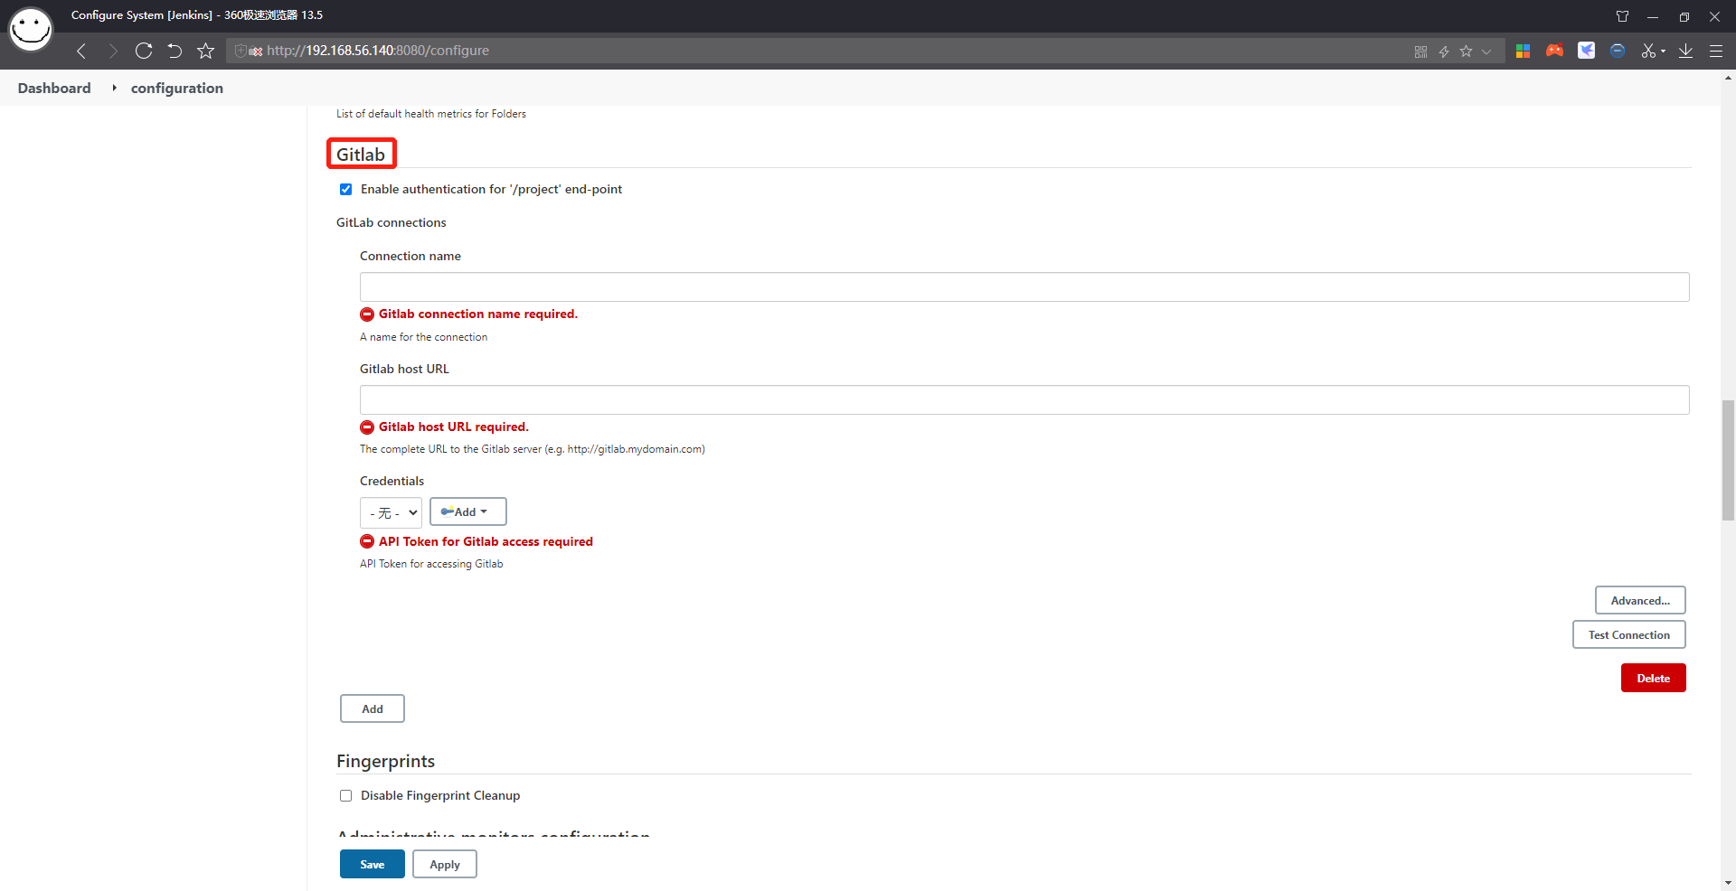The height and width of the screenshot is (891, 1736).
Task: Click the Apply button
Action: 445,864
